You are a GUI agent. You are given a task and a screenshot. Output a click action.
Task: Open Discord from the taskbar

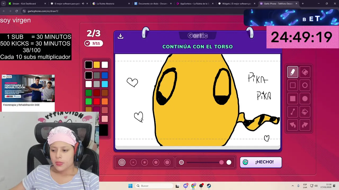(x=186, y=186)
